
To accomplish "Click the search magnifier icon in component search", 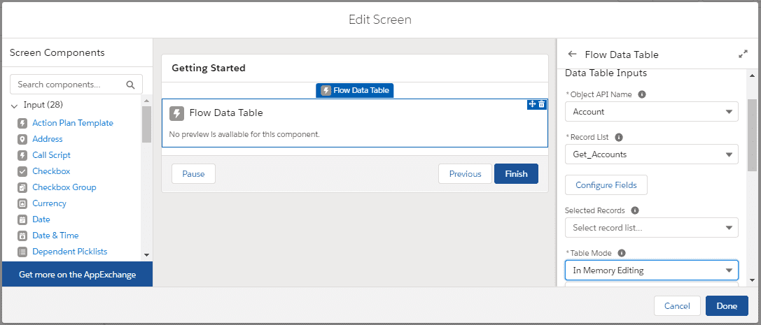I will tap(130, 85).
